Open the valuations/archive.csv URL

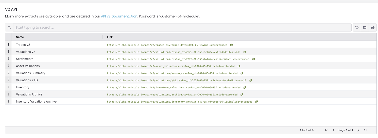point(172,94)
